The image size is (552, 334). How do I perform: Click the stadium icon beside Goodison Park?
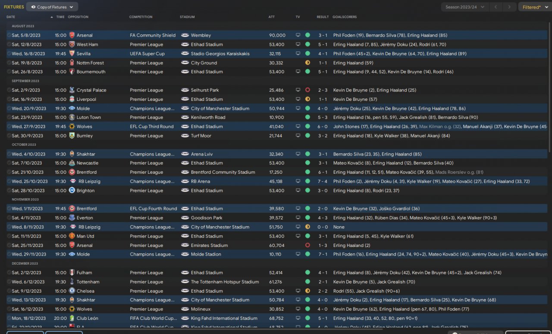185,218
